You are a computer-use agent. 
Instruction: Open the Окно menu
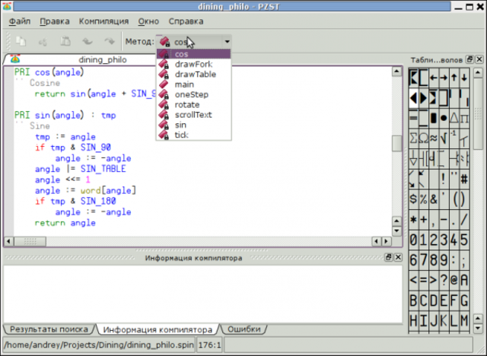(x=148, y=21)
